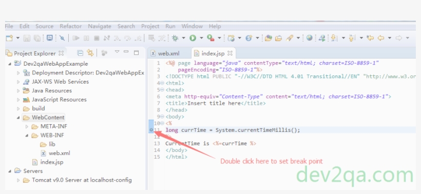Collapse the Dev2qaWebAppExample project node
Screen dimensions: 421x194
point(10,64)
